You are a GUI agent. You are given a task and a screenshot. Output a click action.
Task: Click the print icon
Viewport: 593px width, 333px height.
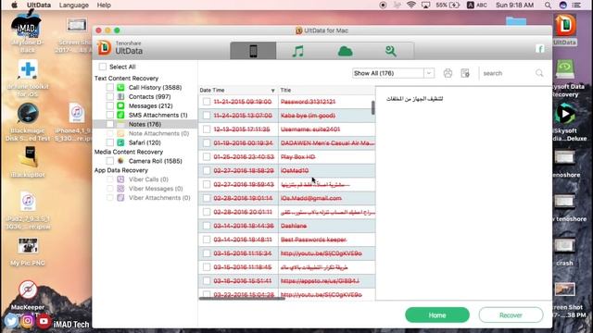[448, 73]
